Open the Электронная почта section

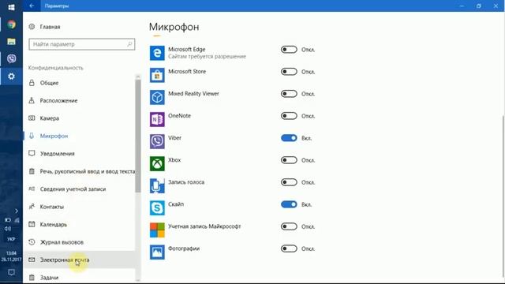pos(80,260)
